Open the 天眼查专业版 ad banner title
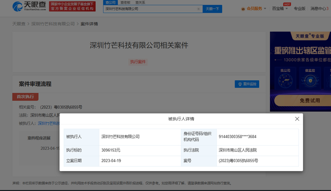 coord(310,36)
